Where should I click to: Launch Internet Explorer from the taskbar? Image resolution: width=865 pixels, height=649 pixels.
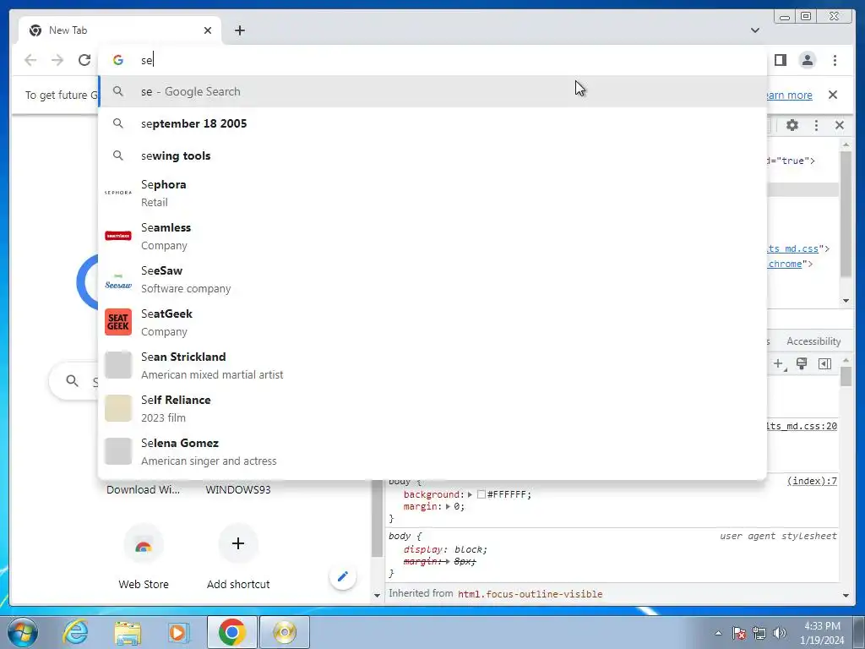tap(75, 632)
